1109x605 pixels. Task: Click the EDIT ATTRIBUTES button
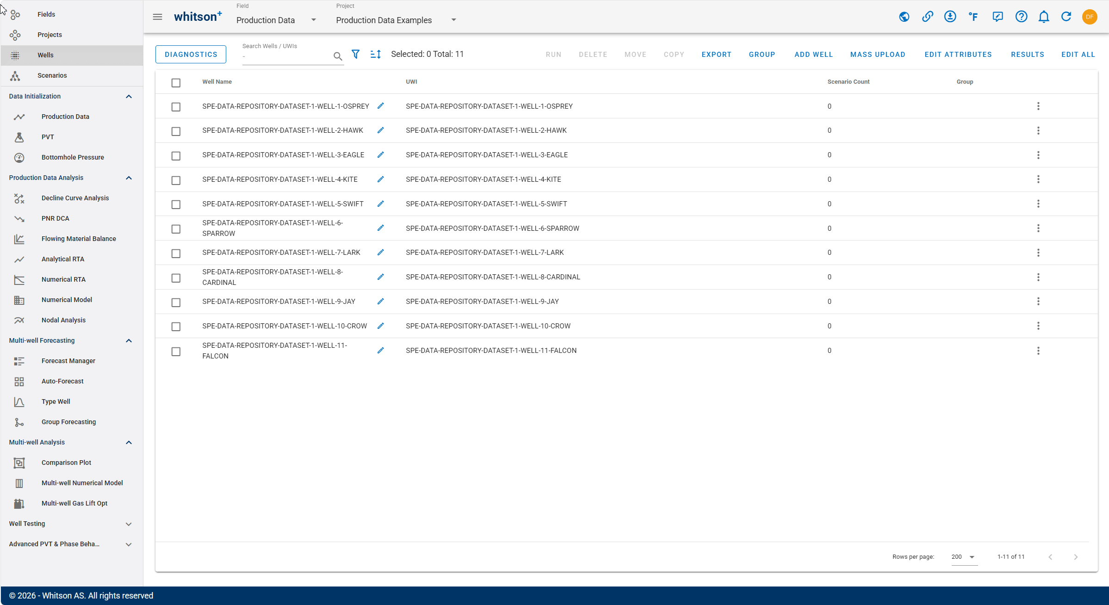click(x=958, y=54)
